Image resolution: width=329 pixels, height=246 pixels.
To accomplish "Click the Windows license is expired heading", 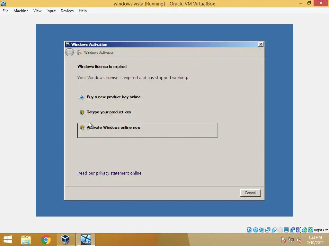I will click(102, 67).
